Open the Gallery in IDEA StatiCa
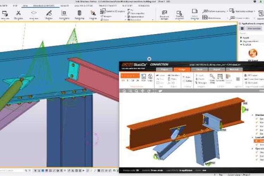This screenshot has width=264, height=176. [x=187, y=81]
